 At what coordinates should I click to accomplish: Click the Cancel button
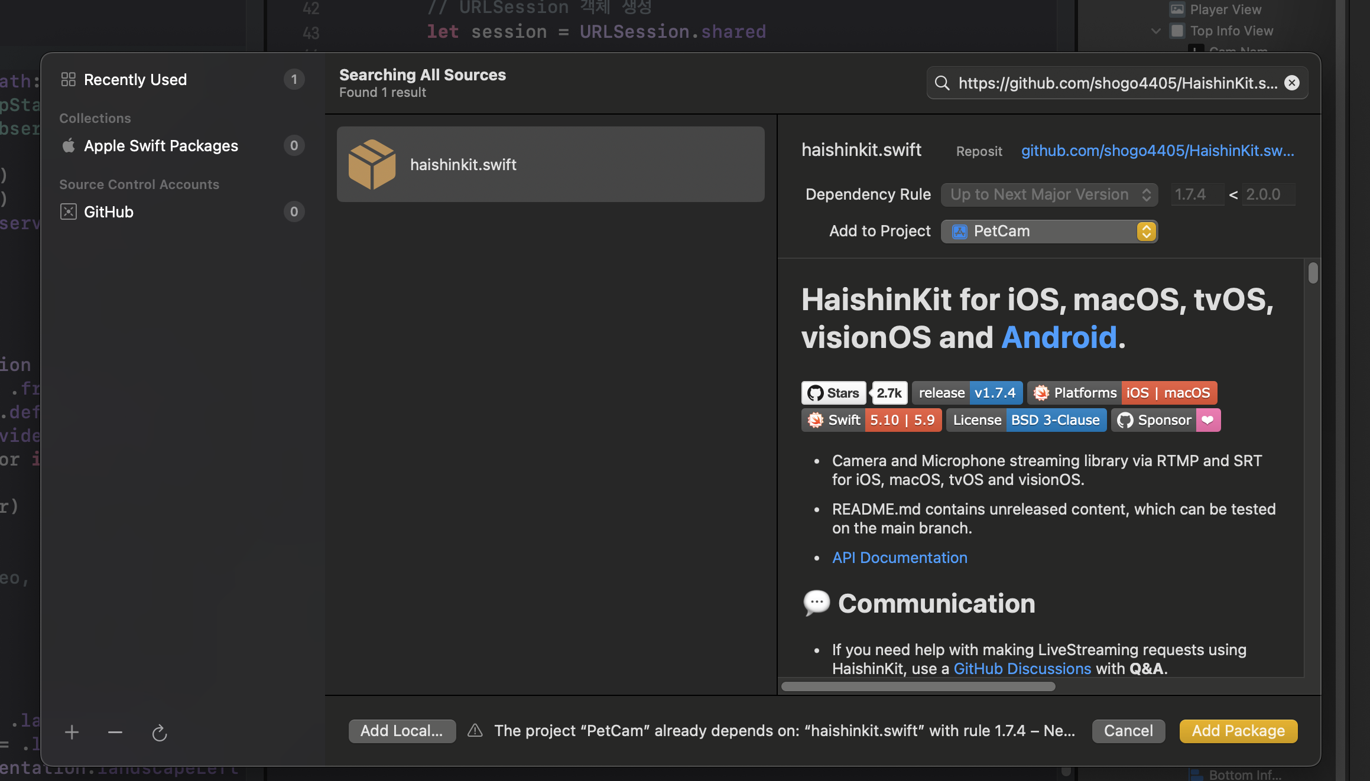1128,731
